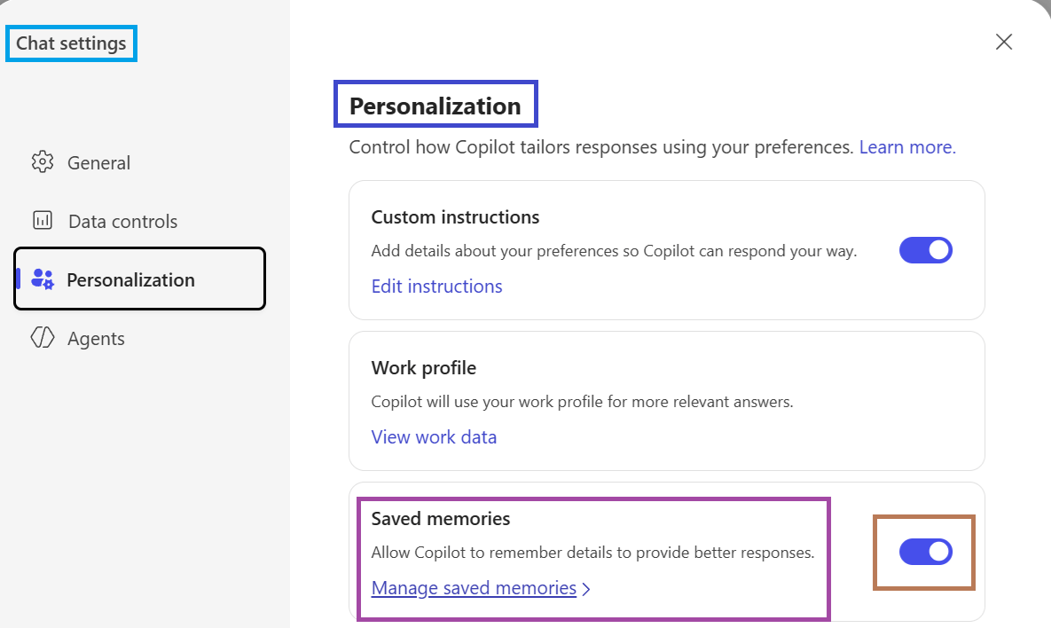Image resolution: width=1051 pixels, height=628 pixels.
Task: Click the Data controls chart icon
Action: pos(43,221)
